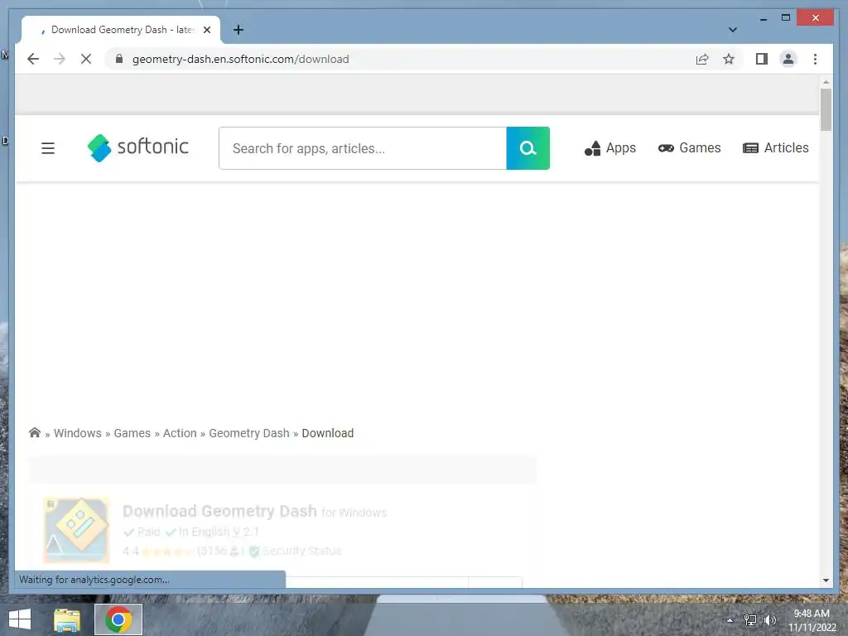Click the address bar URL
The image size is (848, 636).
coord(241,59)
